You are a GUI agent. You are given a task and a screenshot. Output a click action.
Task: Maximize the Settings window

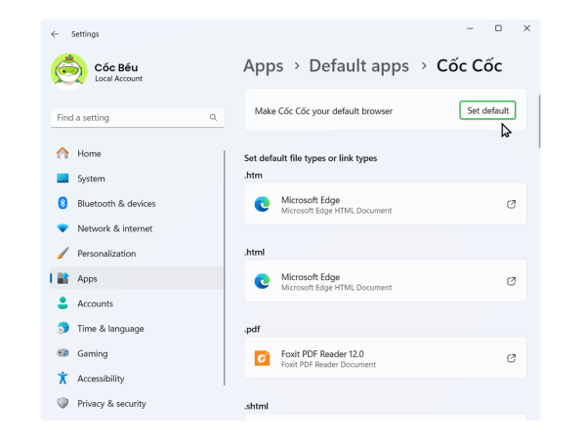click(498, 28)
